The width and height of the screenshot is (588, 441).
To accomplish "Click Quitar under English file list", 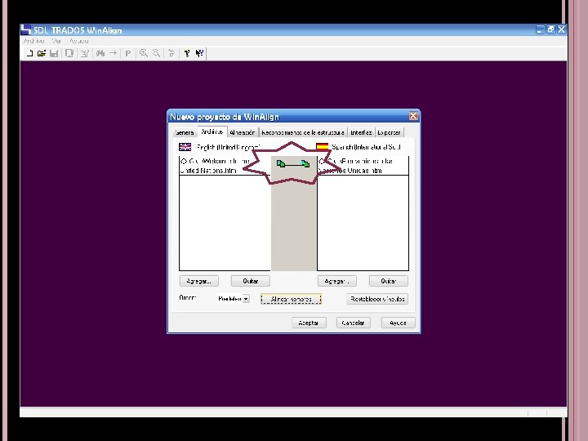I will [251, 281].
